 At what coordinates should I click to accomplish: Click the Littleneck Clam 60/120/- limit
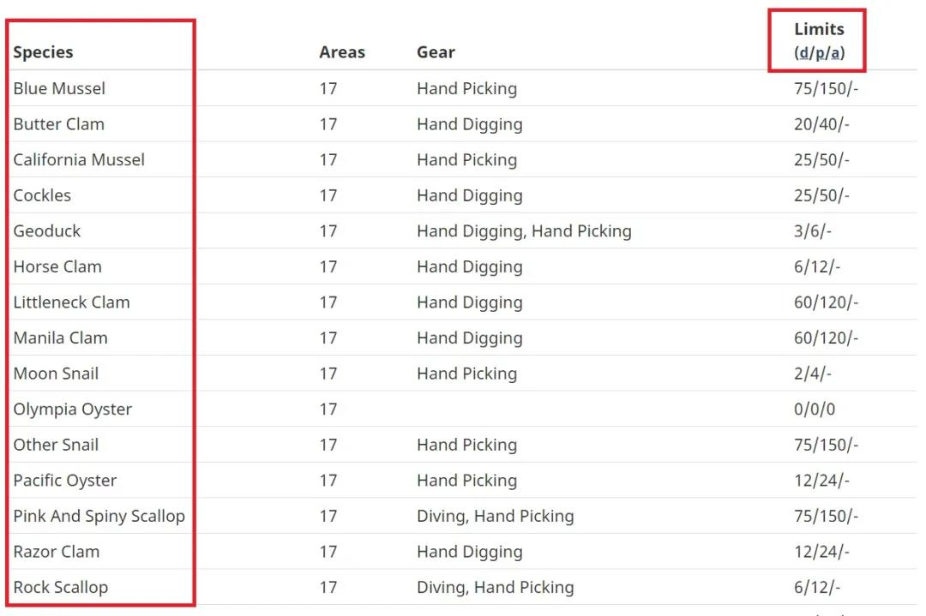(x=826, y=302)
